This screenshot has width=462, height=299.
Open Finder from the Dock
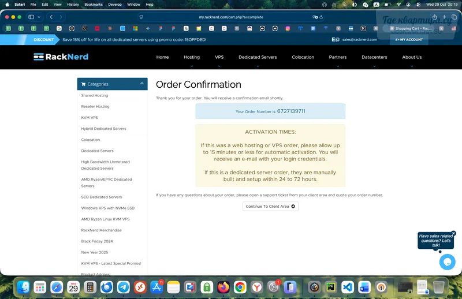pyautogui.click(x=23, y=287)
